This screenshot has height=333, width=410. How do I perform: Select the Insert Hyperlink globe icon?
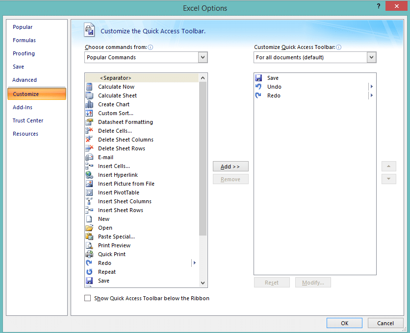coord(89,175)
